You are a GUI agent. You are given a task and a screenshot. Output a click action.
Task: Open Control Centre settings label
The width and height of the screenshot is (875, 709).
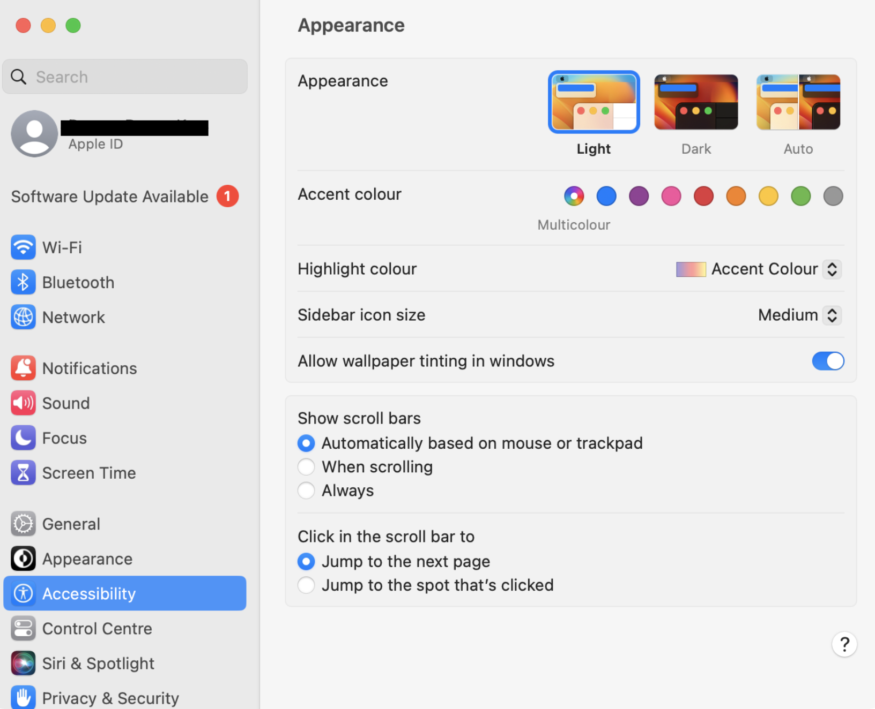[x=97, y=628]
